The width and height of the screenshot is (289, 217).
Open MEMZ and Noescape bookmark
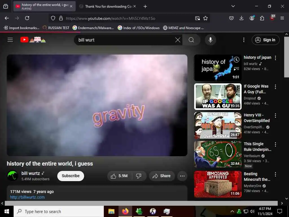[x=183, y=28]
